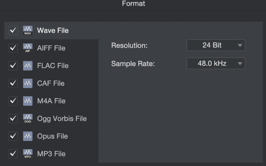The width and height of the screenshot is (266, 166).
Task: Click the OGG format icon
Action: tap(28, 119)
